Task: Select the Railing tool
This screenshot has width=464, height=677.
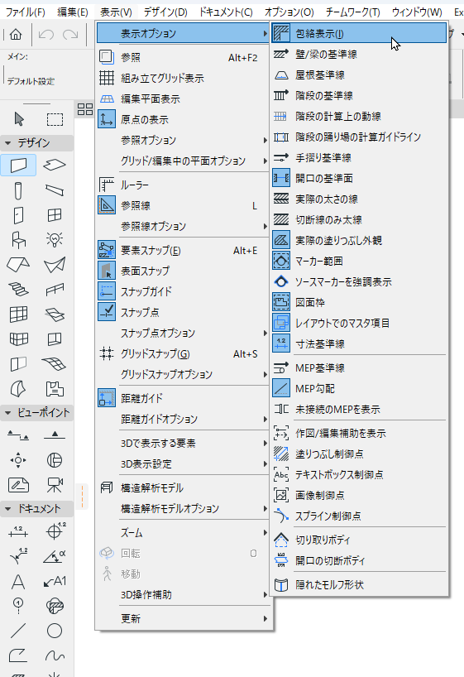Action: pos(55,290)
